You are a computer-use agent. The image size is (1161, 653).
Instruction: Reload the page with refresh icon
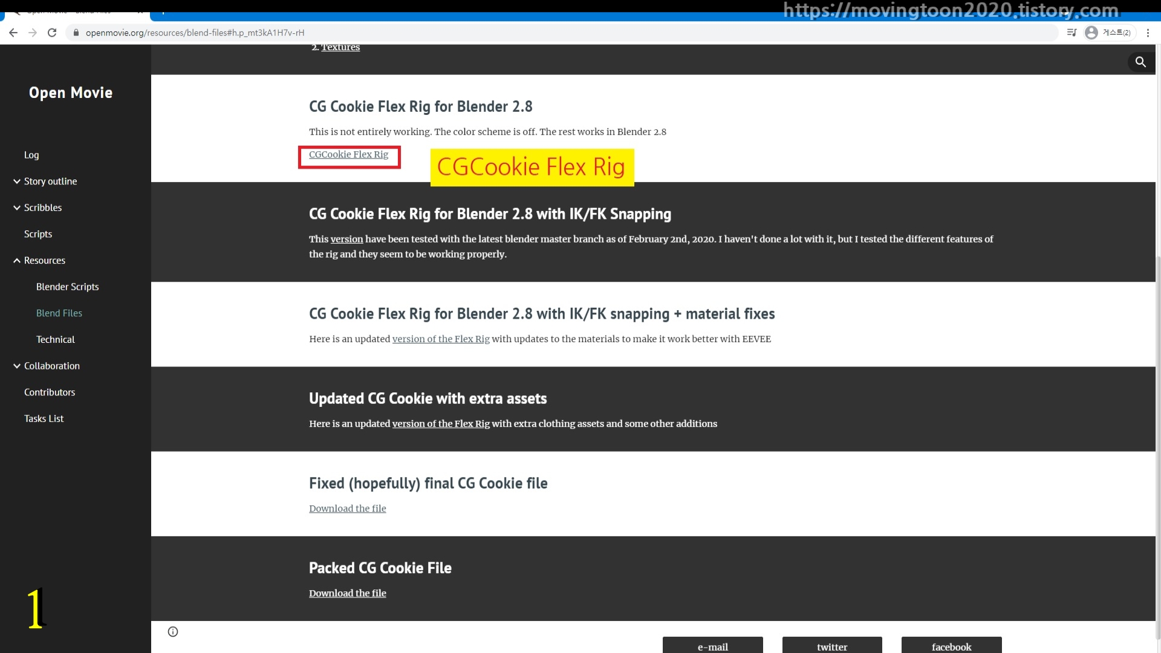52,33
